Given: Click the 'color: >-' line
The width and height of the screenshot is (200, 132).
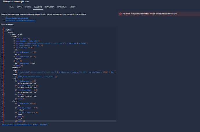Looking at the screenshot, I should (x=15, y=101).
